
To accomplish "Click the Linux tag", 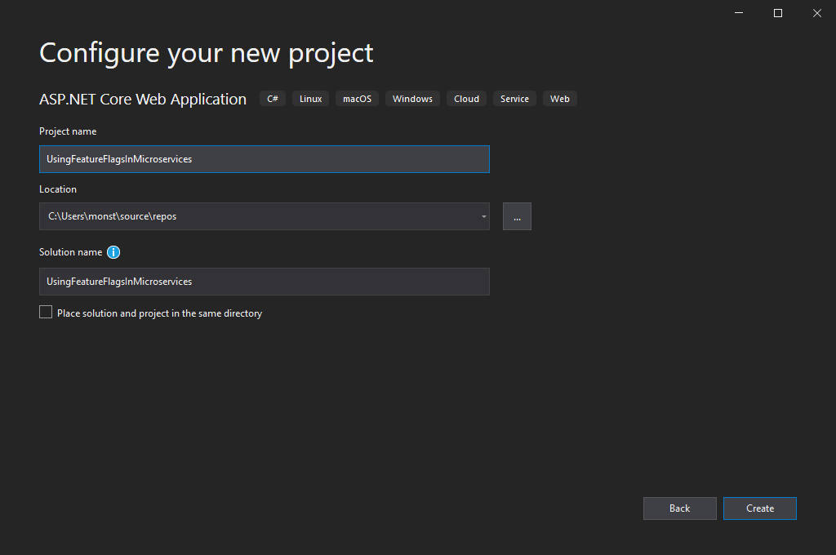I will [311, 99].
